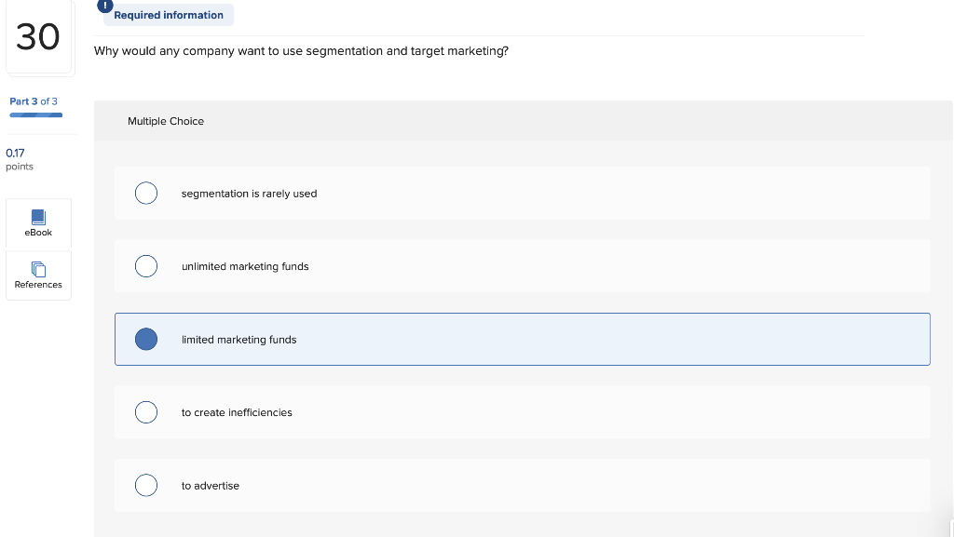This screenshot has height=537, width=954.
Task: Click the Part 3 of 3 progress bar
Action: [x=36, y=115]
